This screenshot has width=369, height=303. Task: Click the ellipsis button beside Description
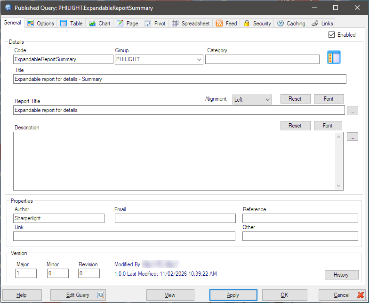click(352, 136)
